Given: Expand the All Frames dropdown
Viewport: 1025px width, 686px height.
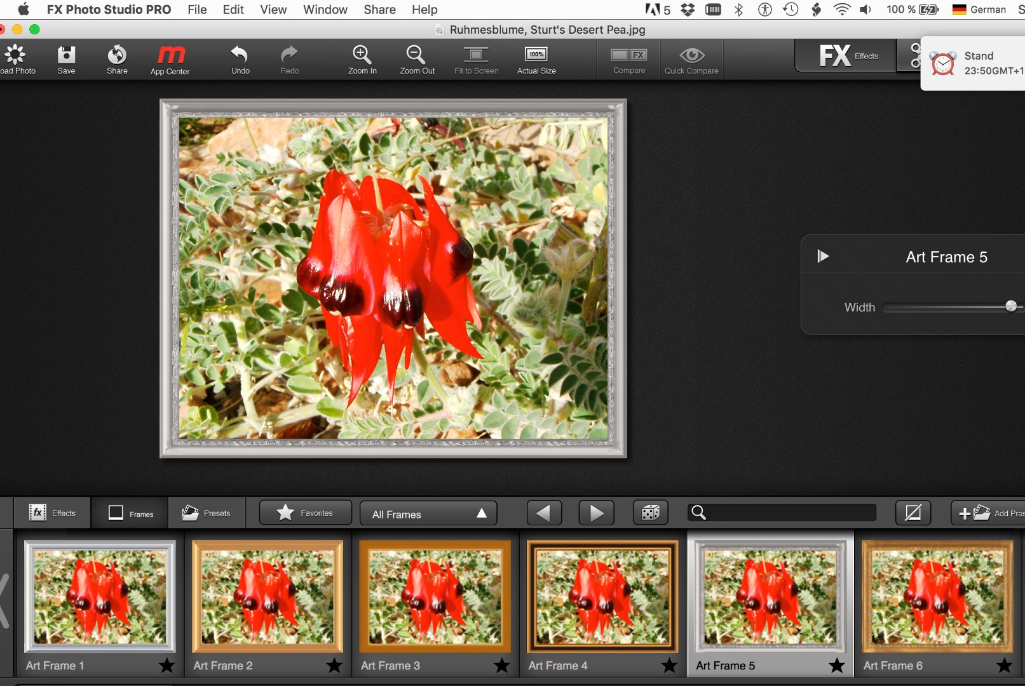Looking at the screenshot, I should point(428,513).
